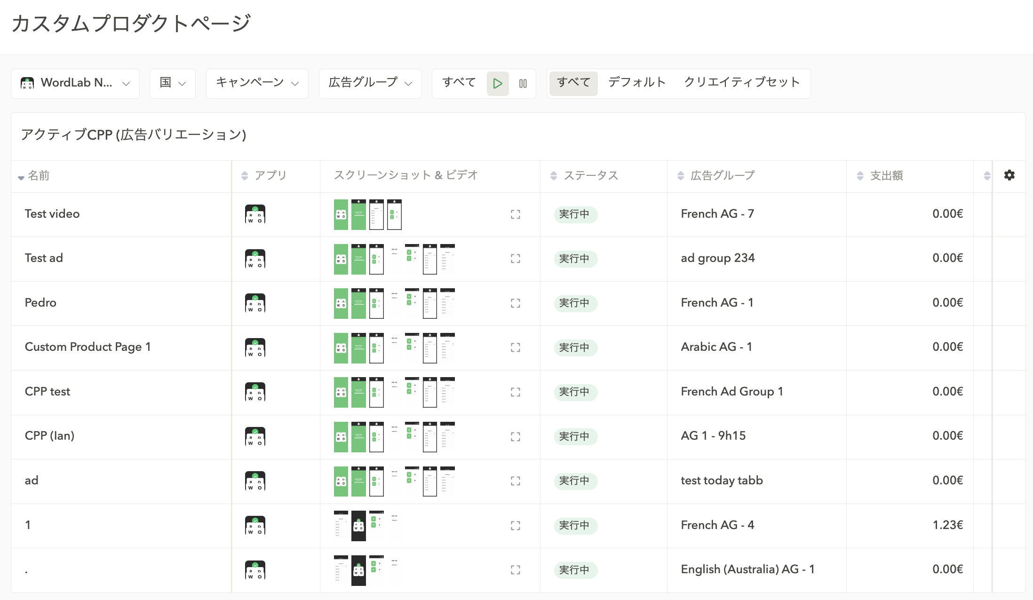The image size is (1033, 600).
Task: Click the app icon in the CPP (Ian) row
Action: [x=255, y=436]
